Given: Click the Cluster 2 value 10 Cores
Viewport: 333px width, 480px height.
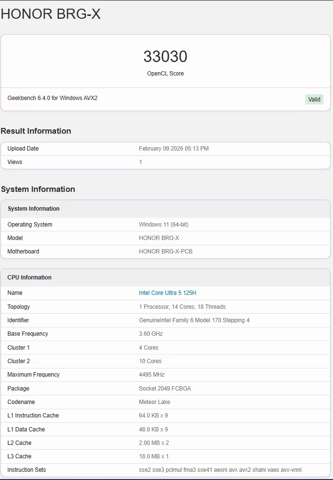Looking at the screenshot, I should 150,361.
